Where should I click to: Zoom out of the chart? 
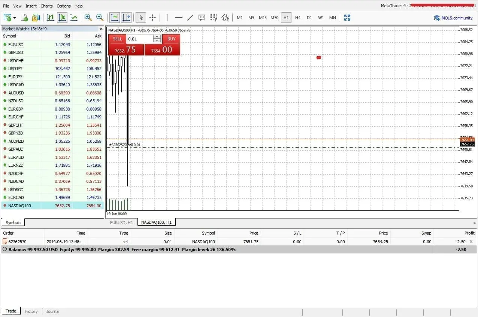[x=100, y=18]
